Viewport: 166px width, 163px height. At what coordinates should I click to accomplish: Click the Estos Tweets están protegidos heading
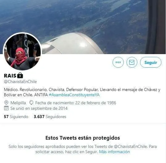click(x=83, y=138)
